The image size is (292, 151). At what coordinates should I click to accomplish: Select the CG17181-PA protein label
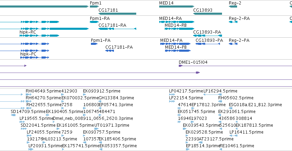[x=119, y=47]
